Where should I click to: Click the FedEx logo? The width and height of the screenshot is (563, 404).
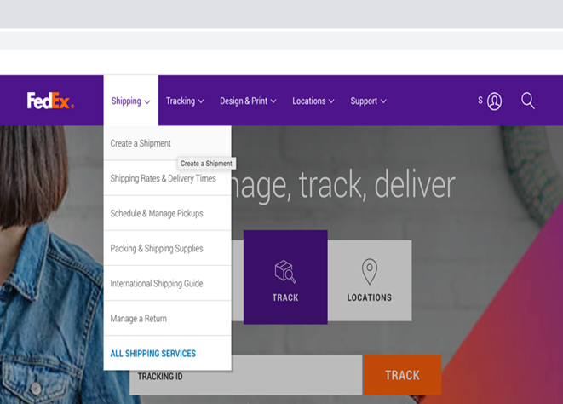click(x=50, y=101)
